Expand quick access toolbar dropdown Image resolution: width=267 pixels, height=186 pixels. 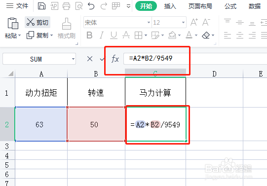[x=128, y=6]
